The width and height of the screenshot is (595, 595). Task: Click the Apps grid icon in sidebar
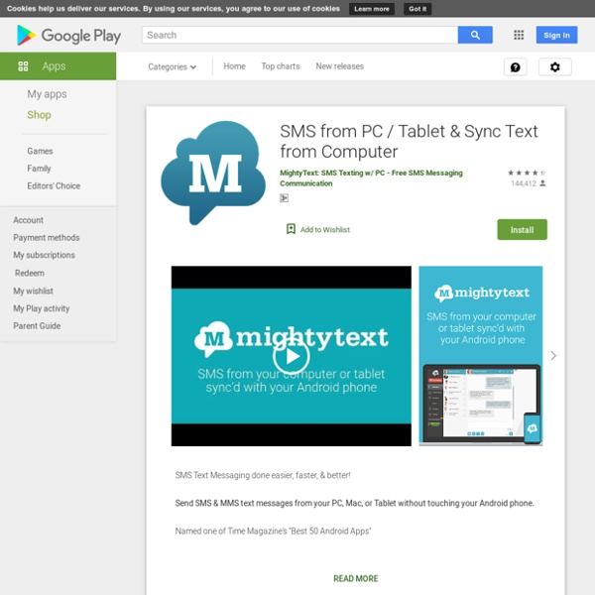pos(23,66)
